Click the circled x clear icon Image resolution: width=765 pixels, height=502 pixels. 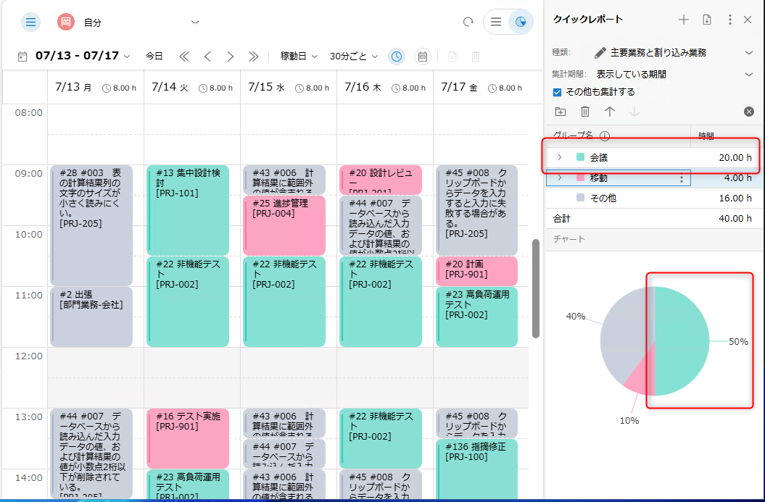tap(749, 112)
